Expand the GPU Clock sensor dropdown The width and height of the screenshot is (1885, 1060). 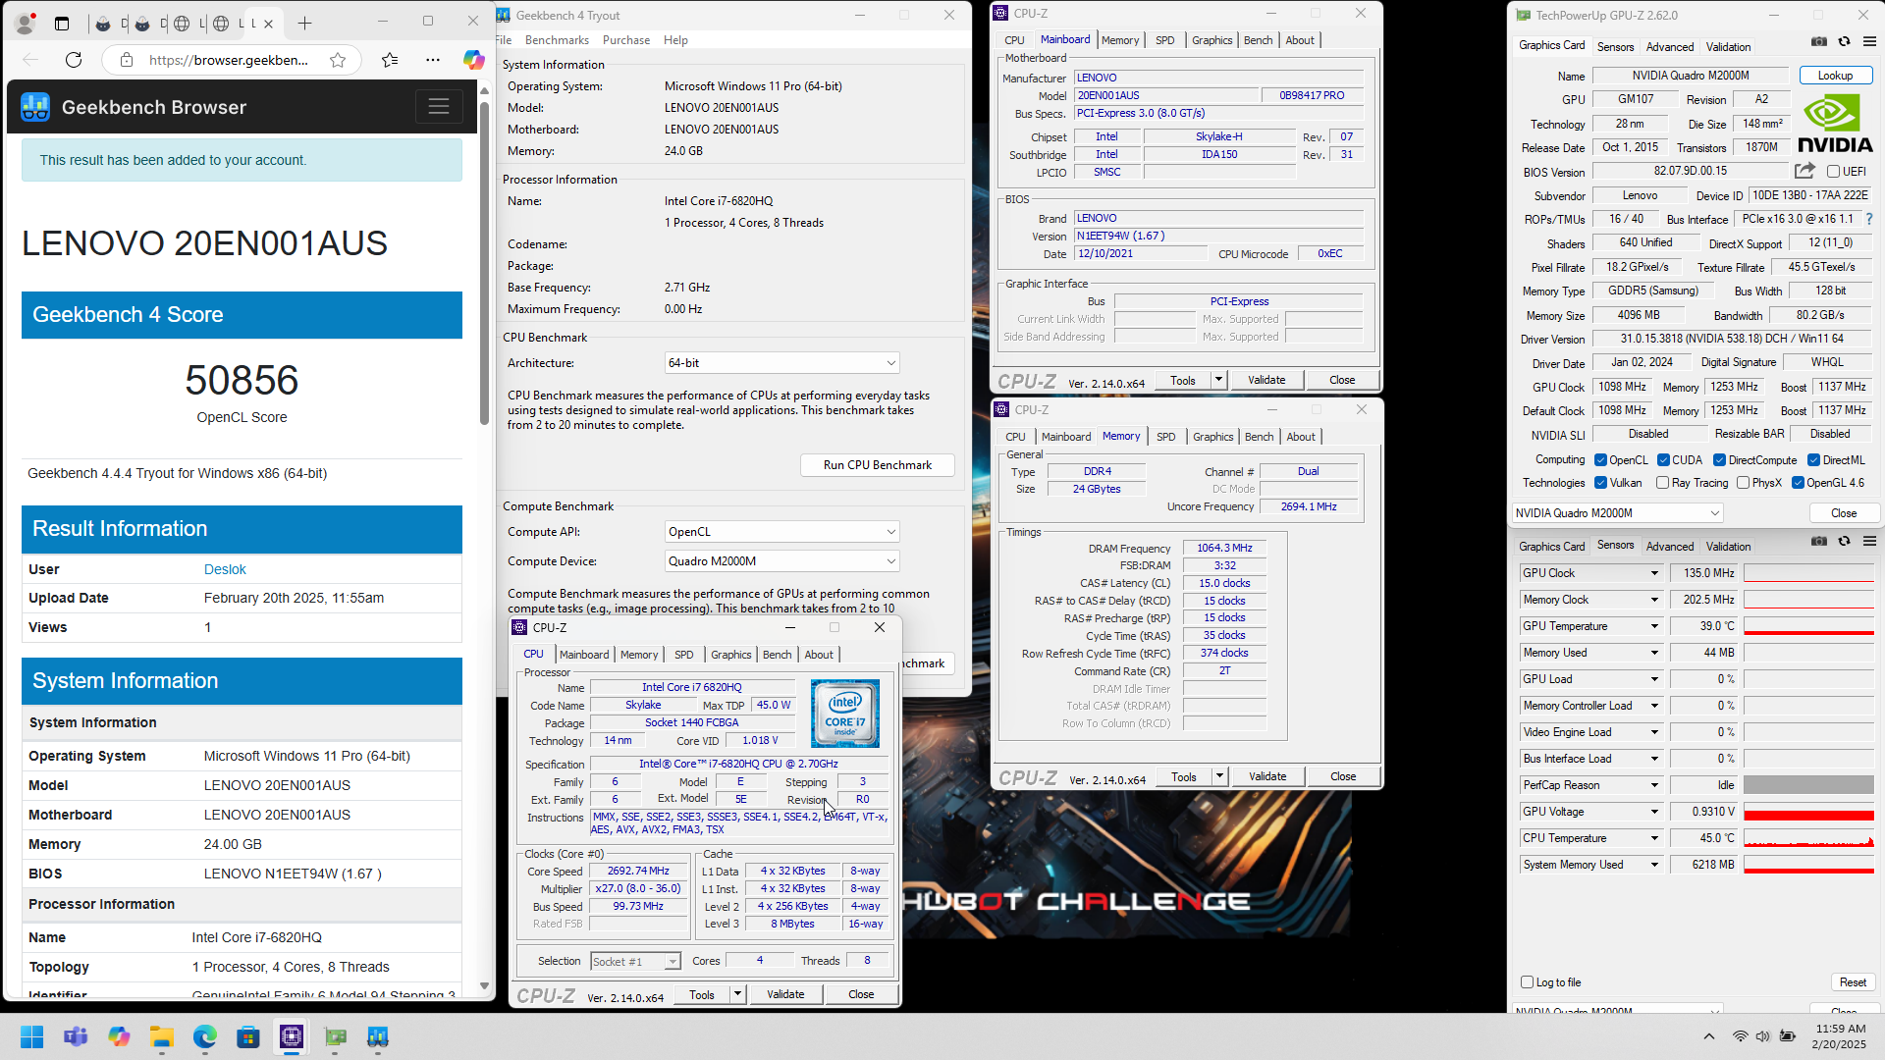[1653, 573]
